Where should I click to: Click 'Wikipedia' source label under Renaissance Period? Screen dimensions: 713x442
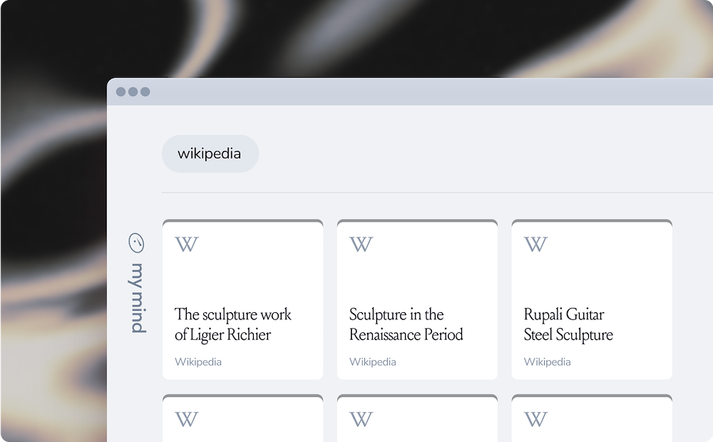373,361
